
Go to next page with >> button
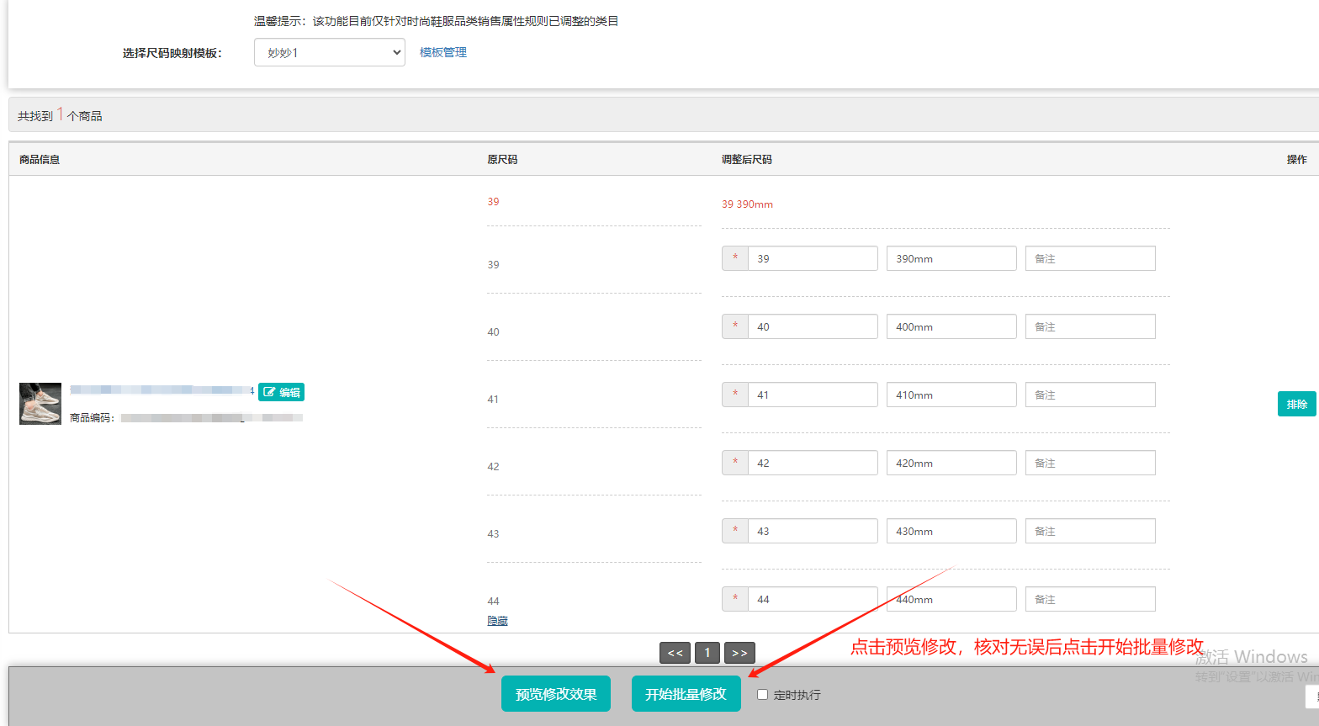(739, 653)
